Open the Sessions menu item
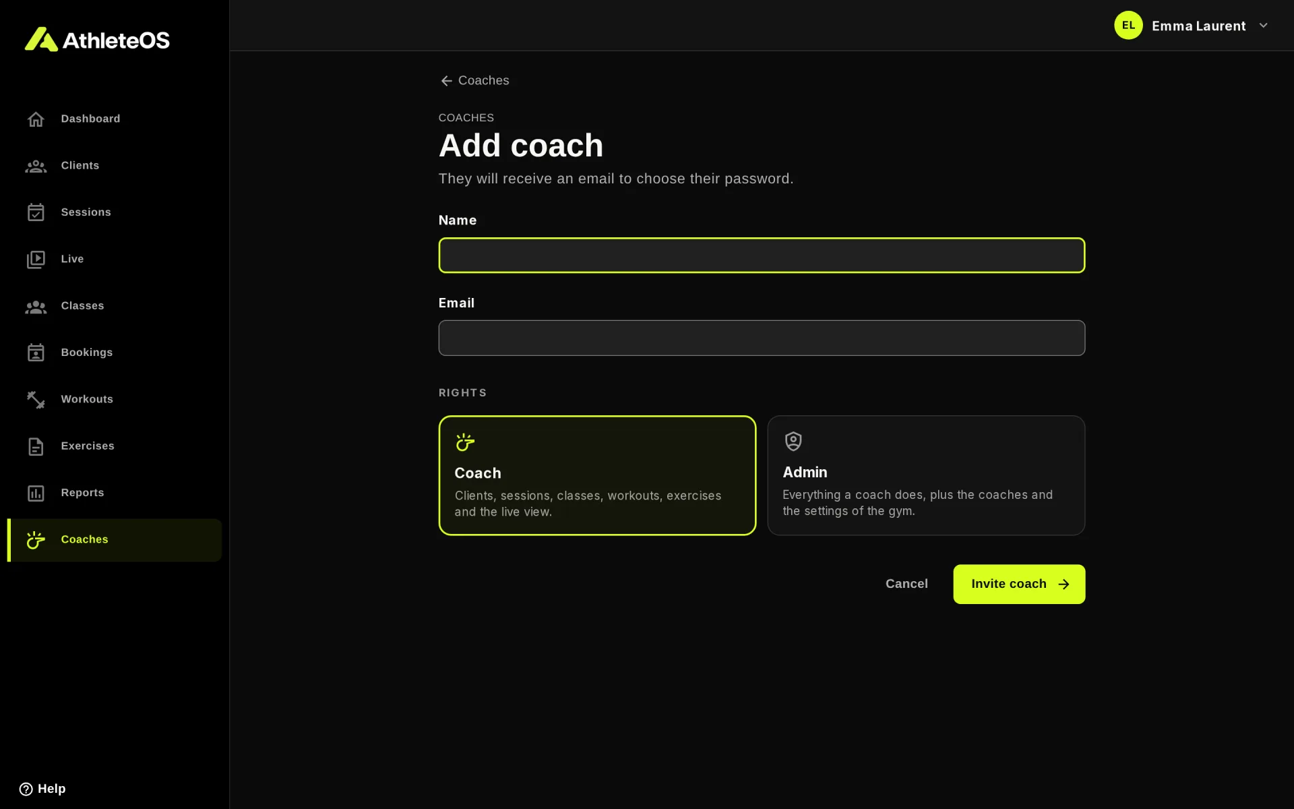This screenshot has height=809, width=1294. [x=115, y=212]
